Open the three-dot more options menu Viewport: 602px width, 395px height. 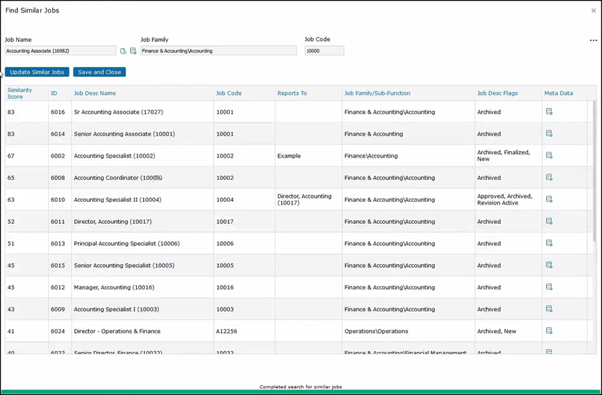tap(593, 41)
